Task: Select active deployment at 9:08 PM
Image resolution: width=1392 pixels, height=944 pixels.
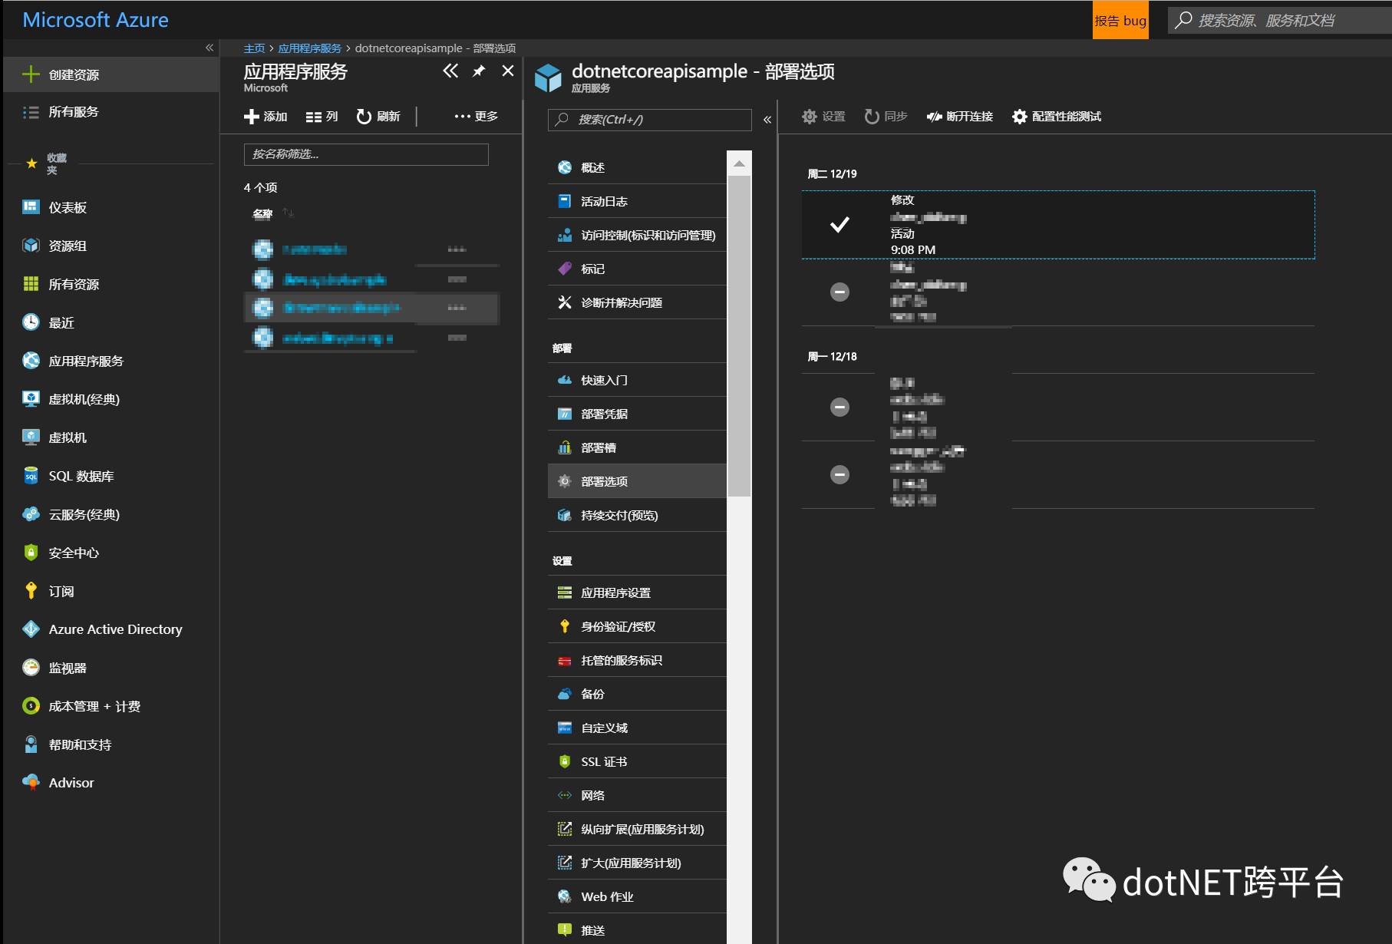Action: [x=1058, y=225]
